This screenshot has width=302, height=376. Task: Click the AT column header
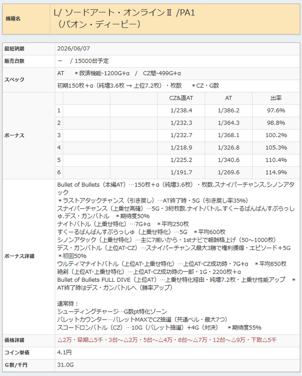[x=229, y=98]
